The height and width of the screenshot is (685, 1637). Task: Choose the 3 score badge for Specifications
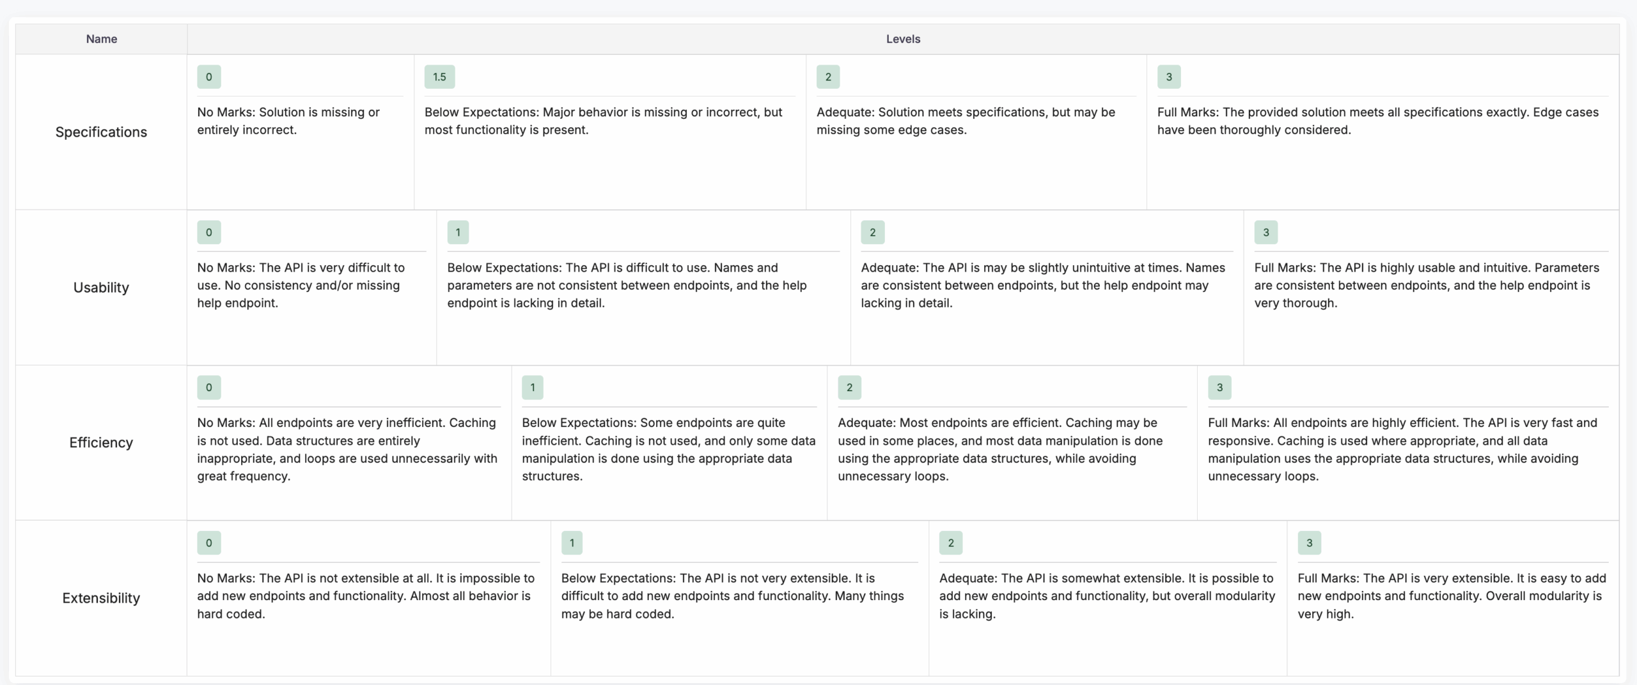(1168, 77)
